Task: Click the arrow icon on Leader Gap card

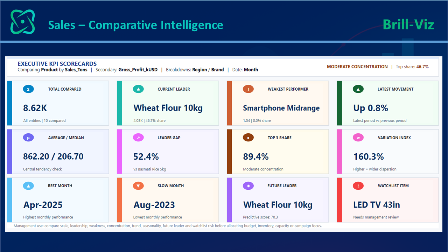Action: click(138, 138)
